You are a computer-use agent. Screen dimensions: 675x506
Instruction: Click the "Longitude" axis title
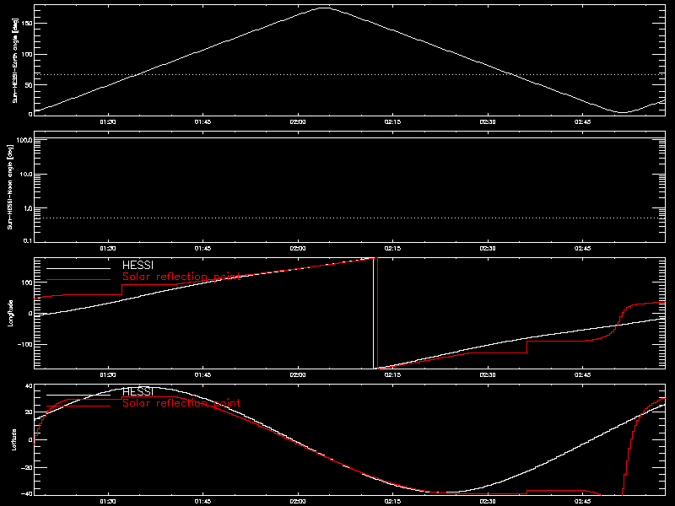coord(10,313)
